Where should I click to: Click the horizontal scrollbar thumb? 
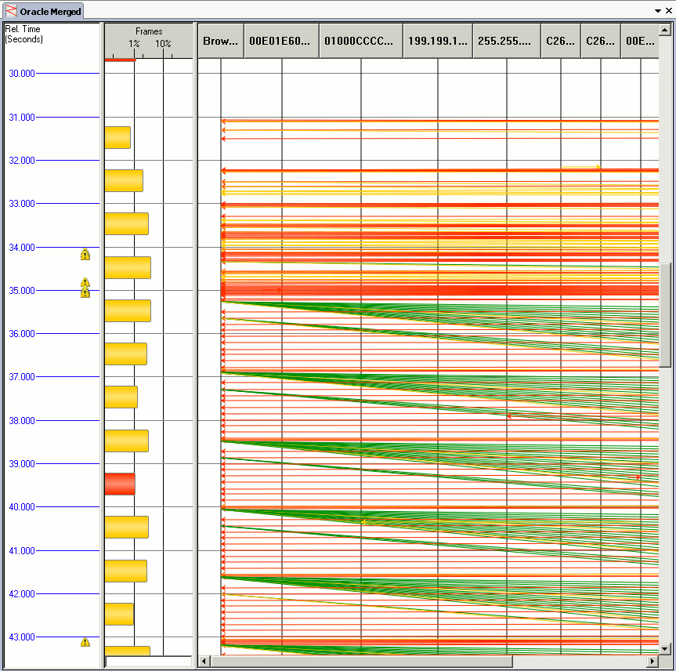361,661
